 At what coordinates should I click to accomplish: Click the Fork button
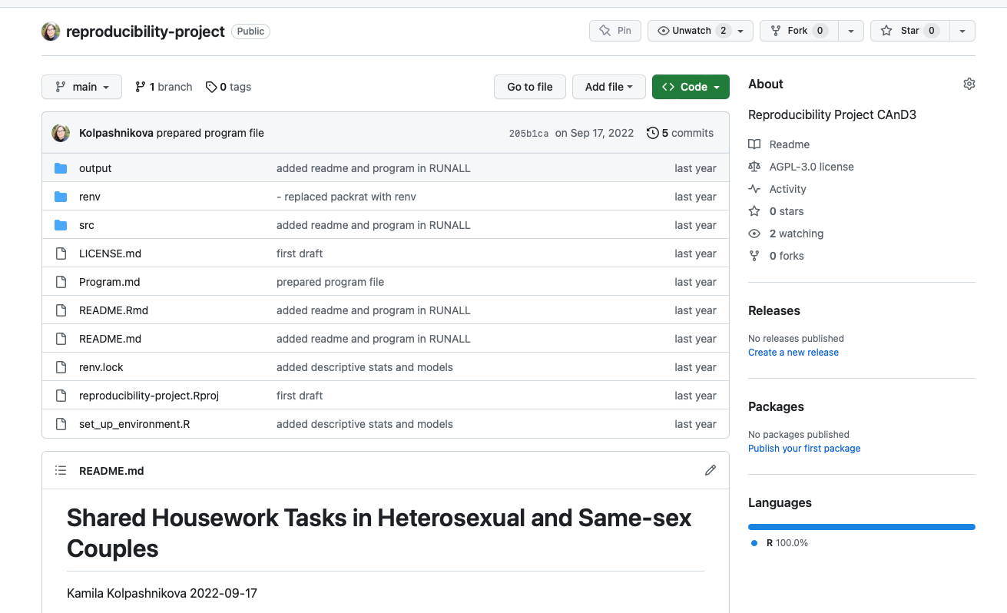799,31
